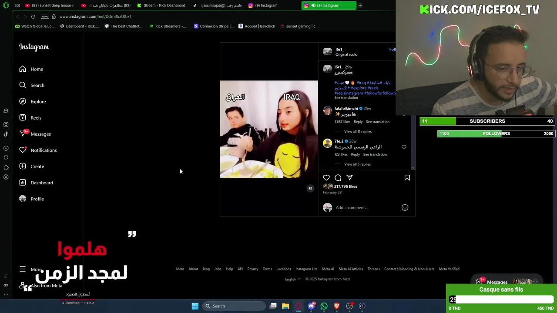Open Instagram Messages from sidebar
Viewport: 557px width, 313px height.
point(35,134)
